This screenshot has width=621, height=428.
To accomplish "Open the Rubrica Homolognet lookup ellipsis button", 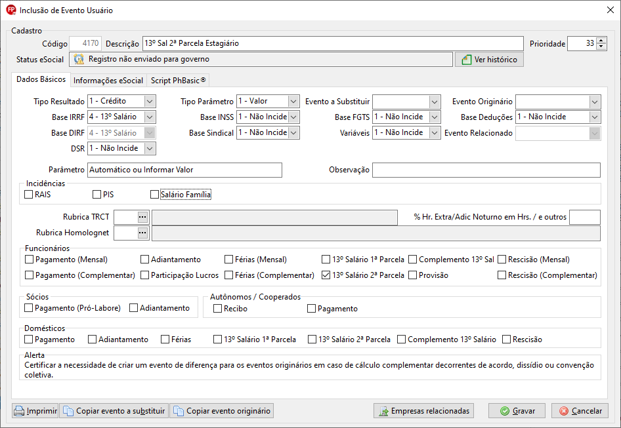I will 142,233.
